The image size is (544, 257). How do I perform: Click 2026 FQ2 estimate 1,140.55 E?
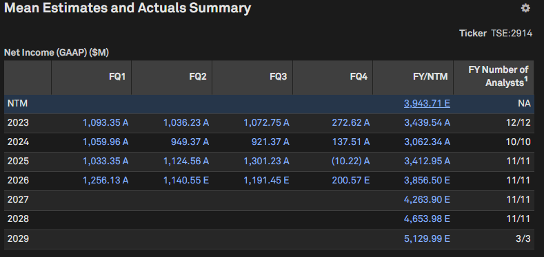(x=186, y=180)
